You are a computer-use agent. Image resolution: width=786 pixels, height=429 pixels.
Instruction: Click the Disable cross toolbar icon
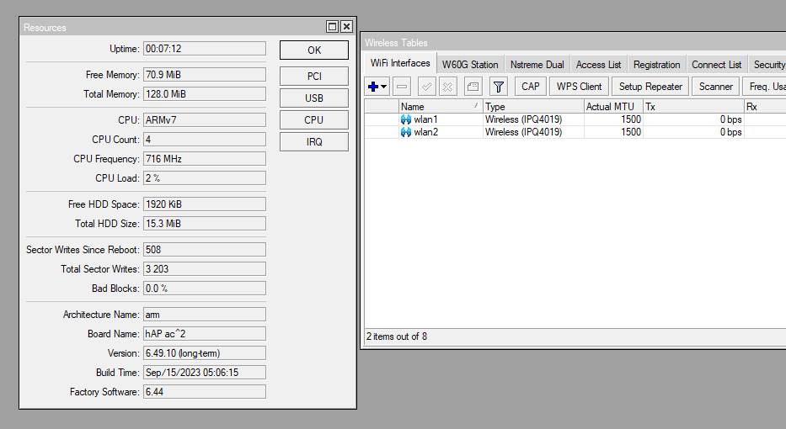click(447, 87)
